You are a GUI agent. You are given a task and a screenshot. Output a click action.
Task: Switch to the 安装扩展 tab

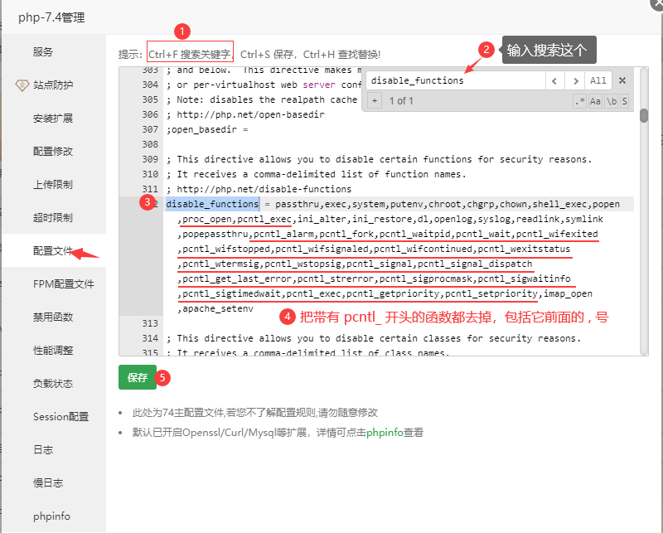point(53,118)
